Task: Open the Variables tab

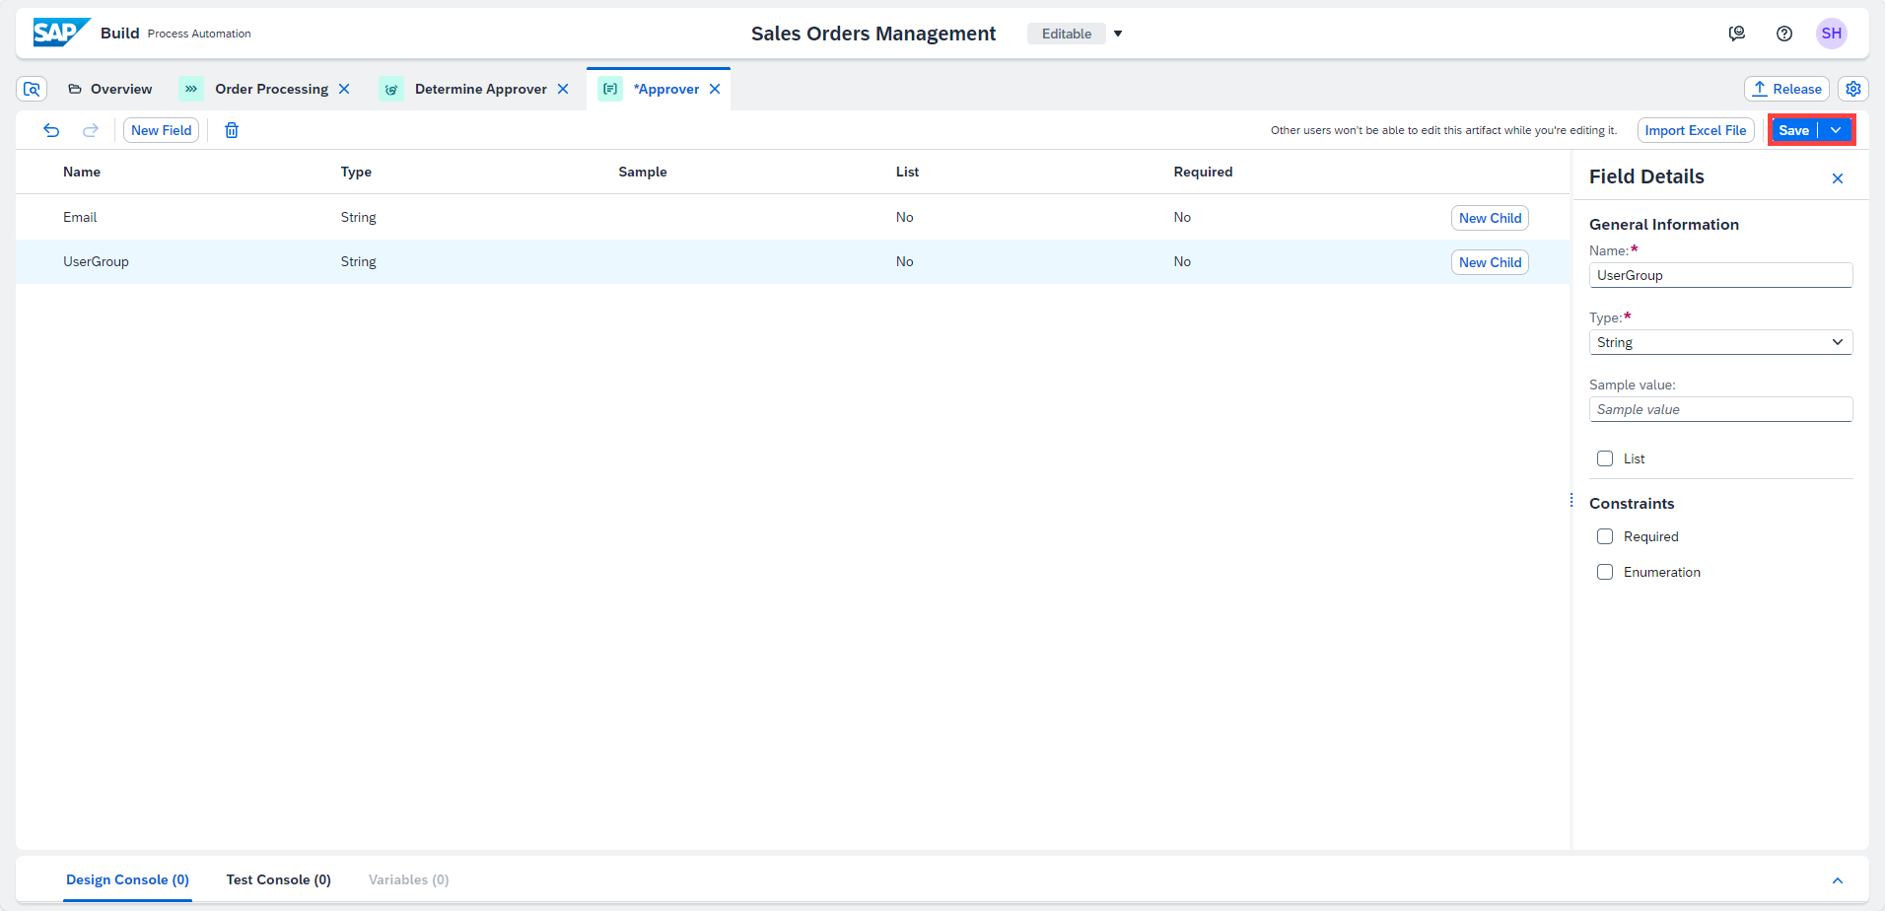Action: pyautogui.click(x=408, y=879)
